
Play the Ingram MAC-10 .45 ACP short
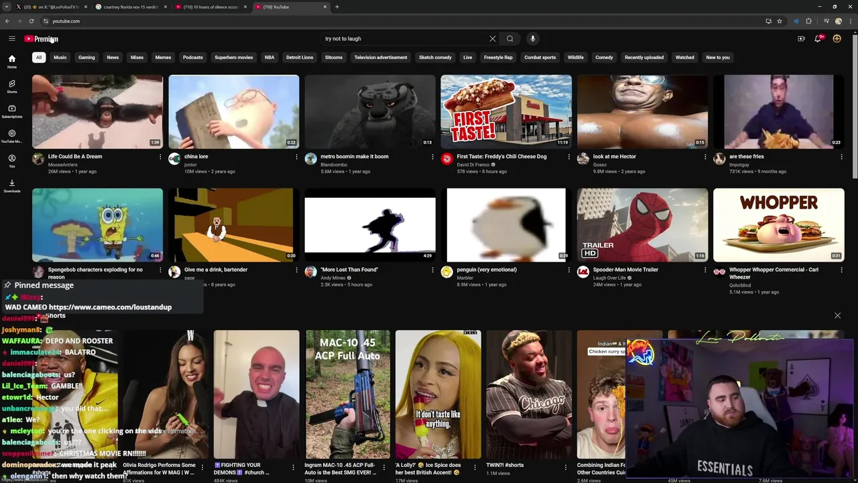[347, 394]
